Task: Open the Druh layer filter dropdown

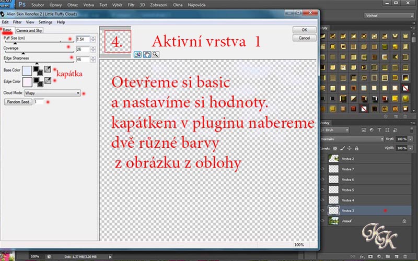Action: tap(335, 130)
